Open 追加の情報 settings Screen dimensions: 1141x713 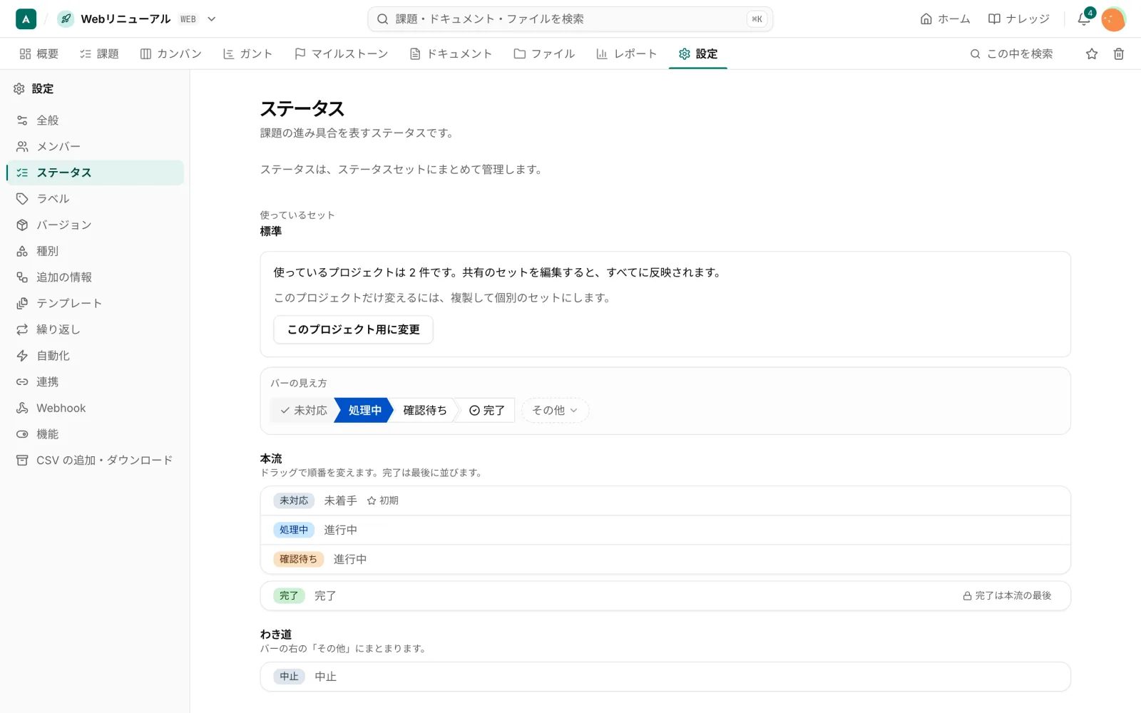95,277
